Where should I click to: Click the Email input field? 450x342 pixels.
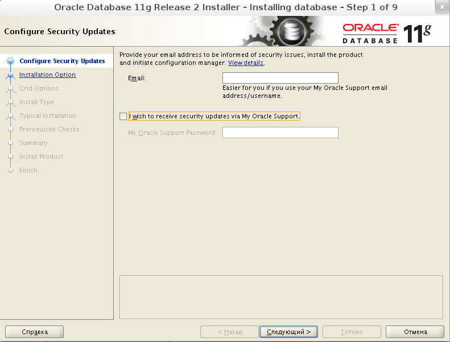pos(280,78)
